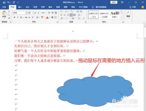Open the Paragraph dialog launcher
Viewport: 146px width, 111px height.
(x=85, y=22)
